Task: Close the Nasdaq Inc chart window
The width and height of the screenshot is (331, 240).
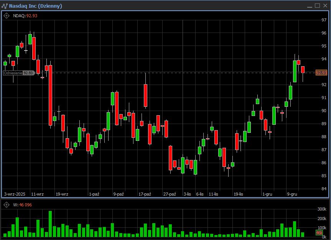Action: point(325,6)
